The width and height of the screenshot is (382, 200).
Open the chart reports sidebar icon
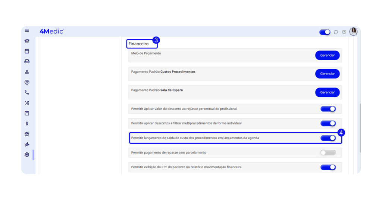27,145
